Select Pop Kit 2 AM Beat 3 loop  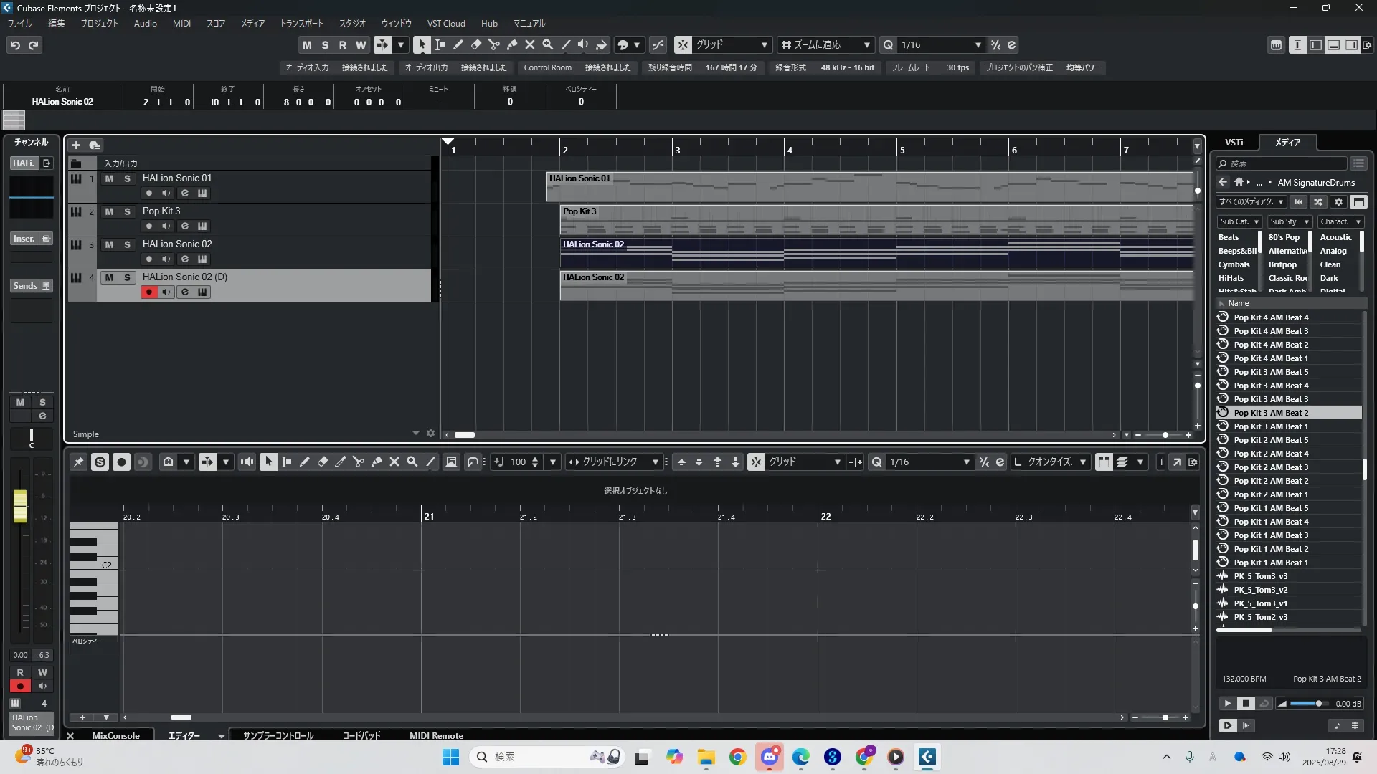pyautogui.click(x=1270, y=467)
